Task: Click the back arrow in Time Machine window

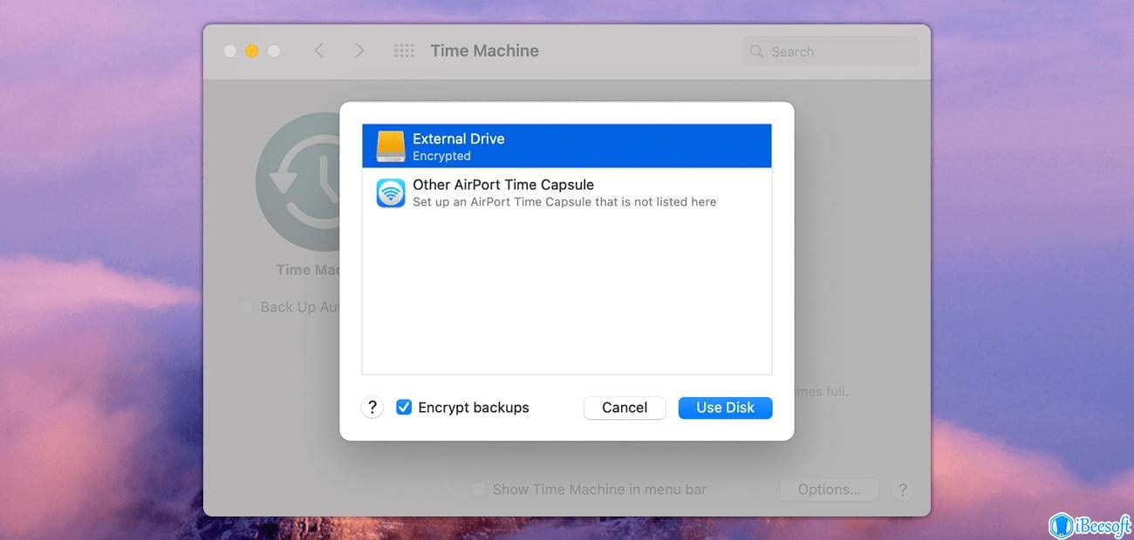Action: 319,51
